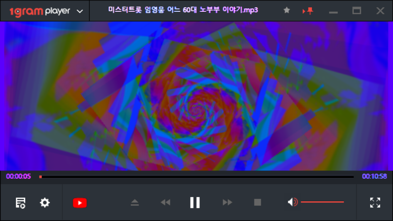The image size is (393, 221).
Task: Click the music visualization area
Action: [196, 96]
